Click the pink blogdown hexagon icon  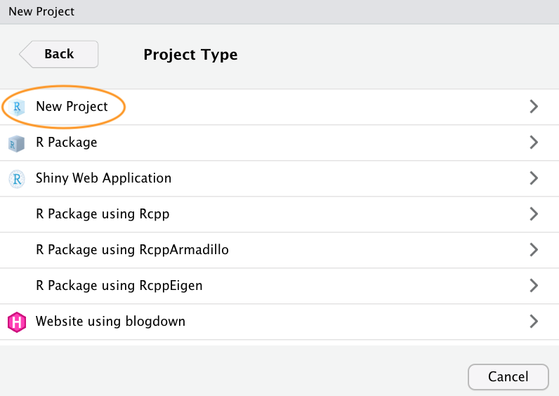tap(16, 322)
